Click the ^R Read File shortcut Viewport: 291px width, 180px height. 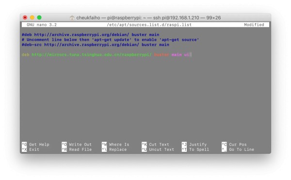(77, 149)
